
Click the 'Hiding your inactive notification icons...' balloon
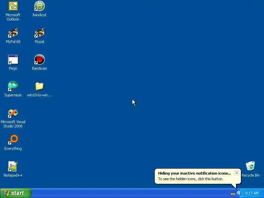[x=198, y=176]
